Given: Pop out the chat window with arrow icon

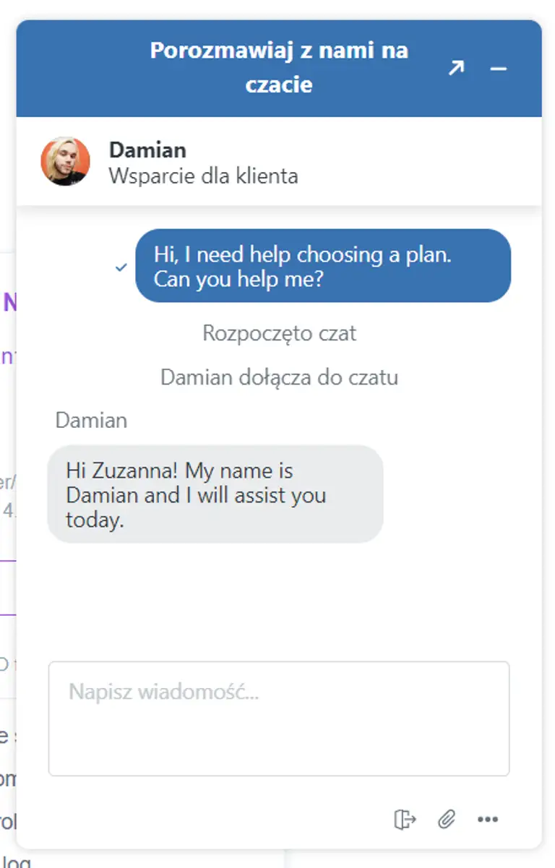Looking at the screenshot, I should [455, 69].
